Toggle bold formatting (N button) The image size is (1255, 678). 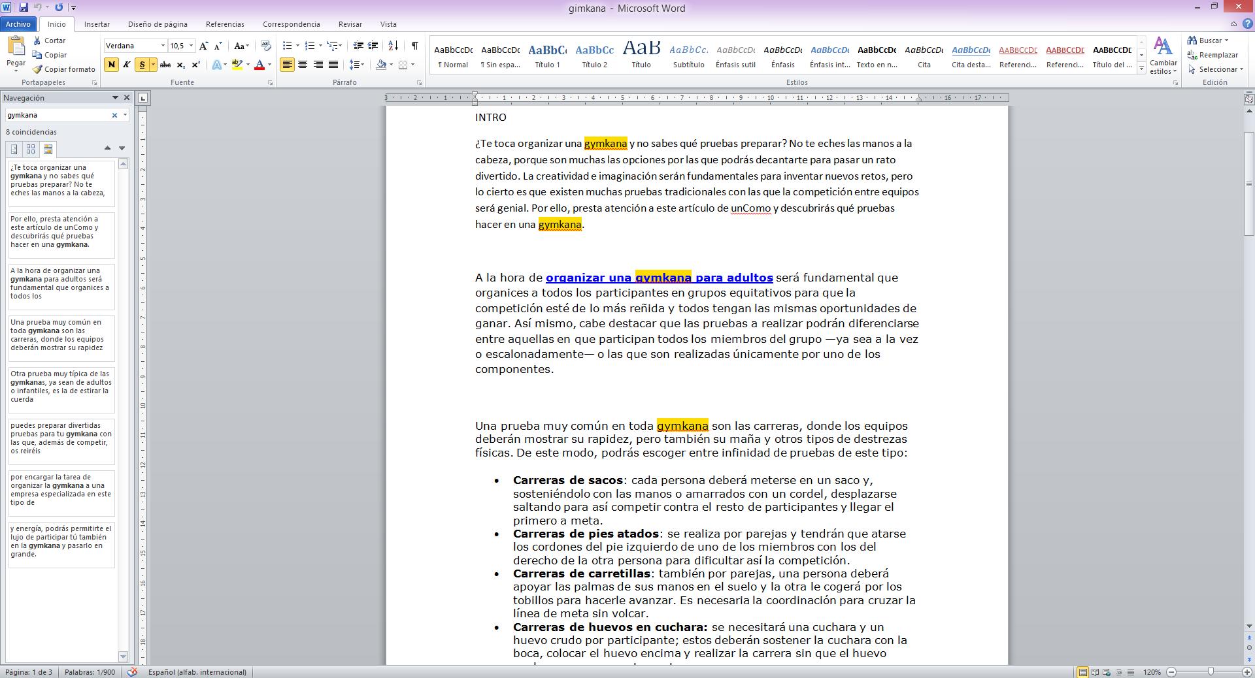[x=111, y=65]
